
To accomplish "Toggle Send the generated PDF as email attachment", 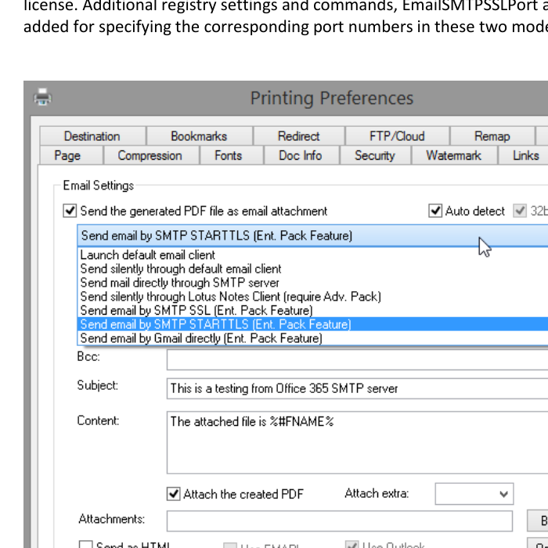I will click(x=70, y=211).
